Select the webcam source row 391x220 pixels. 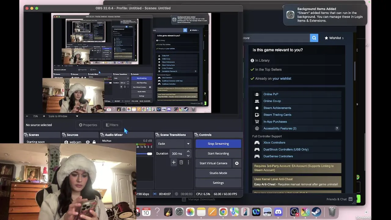(x=80, y=142)
